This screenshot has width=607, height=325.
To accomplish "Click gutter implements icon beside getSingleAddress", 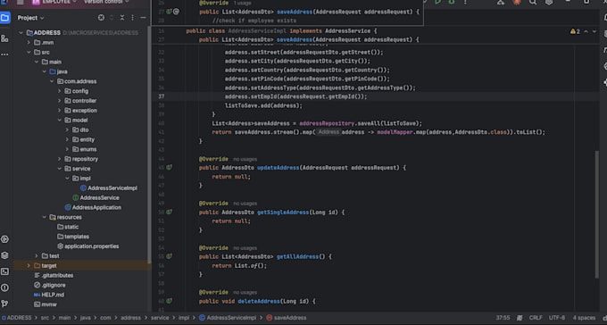I will [x=170, y=212].
